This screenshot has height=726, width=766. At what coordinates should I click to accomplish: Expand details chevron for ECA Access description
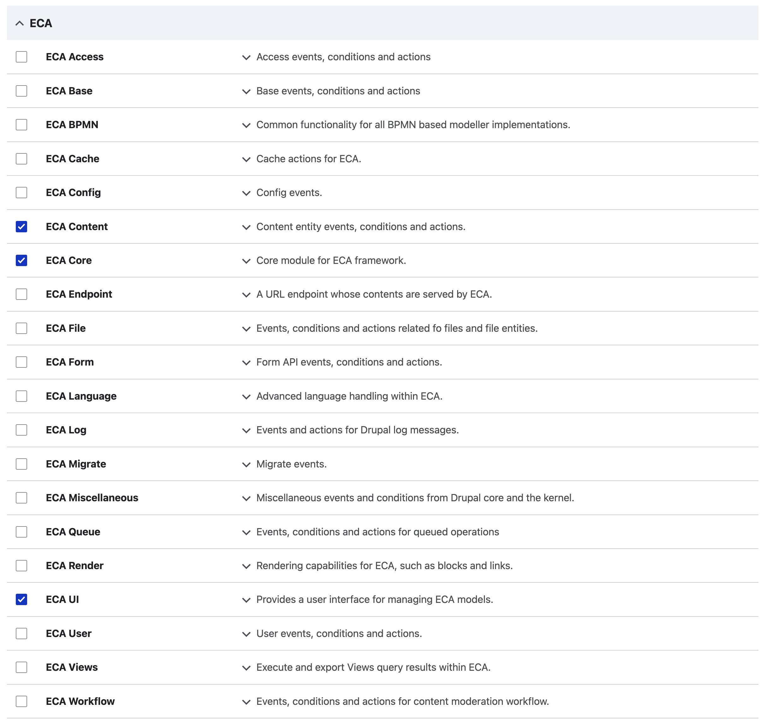[246, 58]
